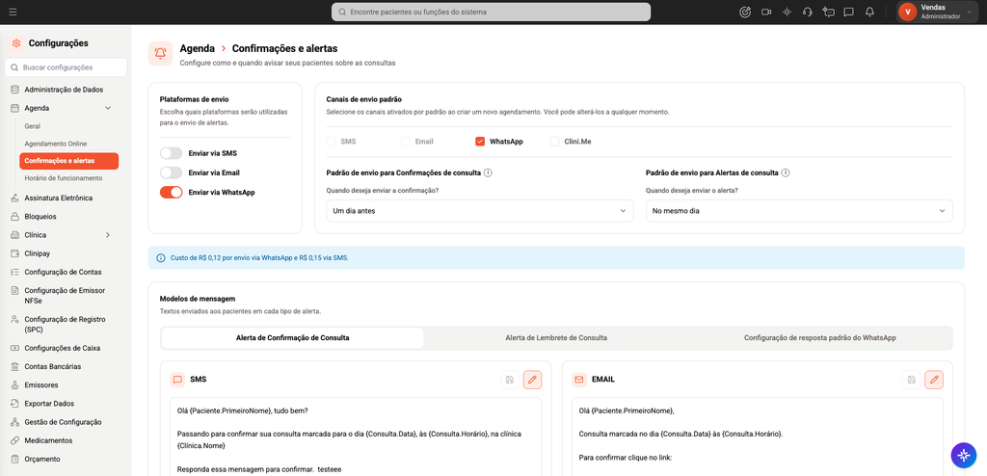Tick the SMS channel checkbox
Image resolution: width=987 pixels, height=476 pixels.
[x=332, y=142]
